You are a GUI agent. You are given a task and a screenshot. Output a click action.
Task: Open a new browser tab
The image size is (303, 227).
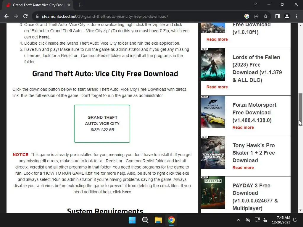(x=80, y=5)
